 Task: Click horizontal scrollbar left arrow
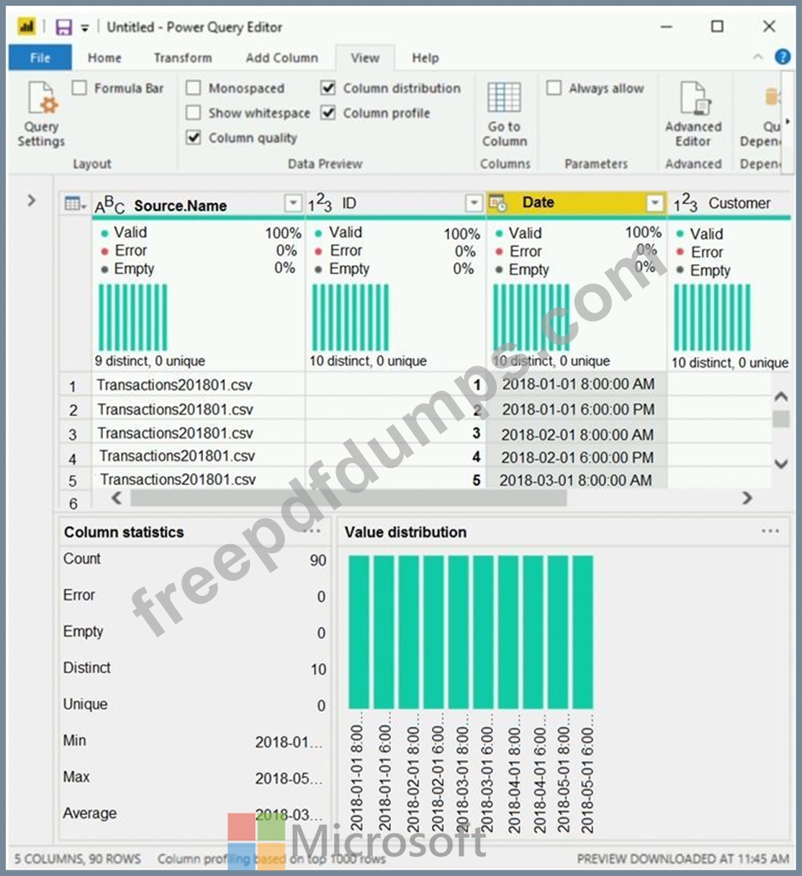117,497
